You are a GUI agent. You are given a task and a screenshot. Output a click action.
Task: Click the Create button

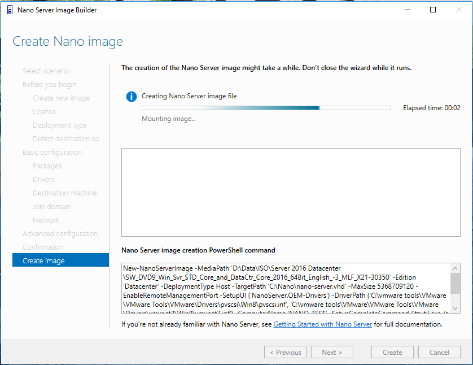[392, 352]
